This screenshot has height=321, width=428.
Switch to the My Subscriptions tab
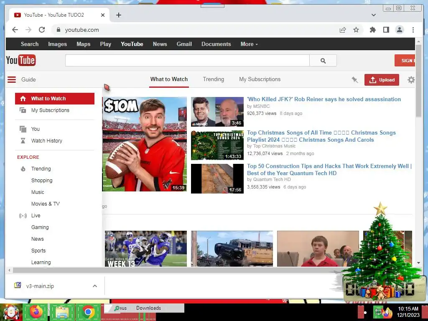(x=260, y=79)
